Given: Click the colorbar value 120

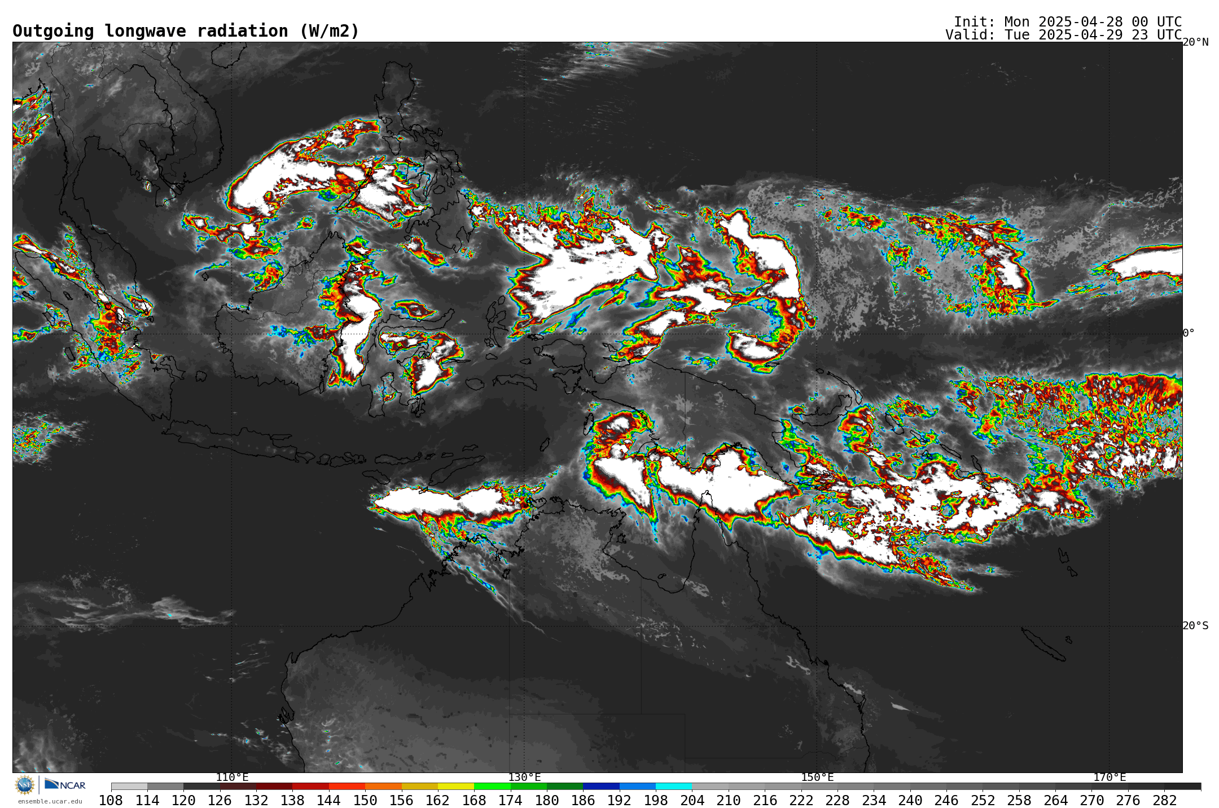Looking at the screenshot, I should point(183,801).
